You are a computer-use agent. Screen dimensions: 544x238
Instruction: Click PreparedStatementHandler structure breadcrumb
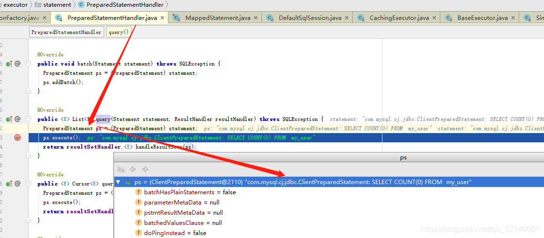(66, 32)
